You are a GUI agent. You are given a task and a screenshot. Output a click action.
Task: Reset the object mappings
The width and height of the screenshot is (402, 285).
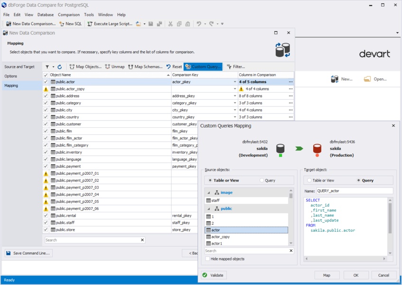point(174,67)
